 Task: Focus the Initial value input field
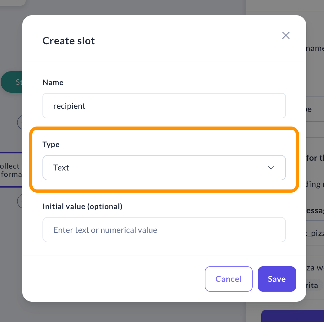coord(164,230)
